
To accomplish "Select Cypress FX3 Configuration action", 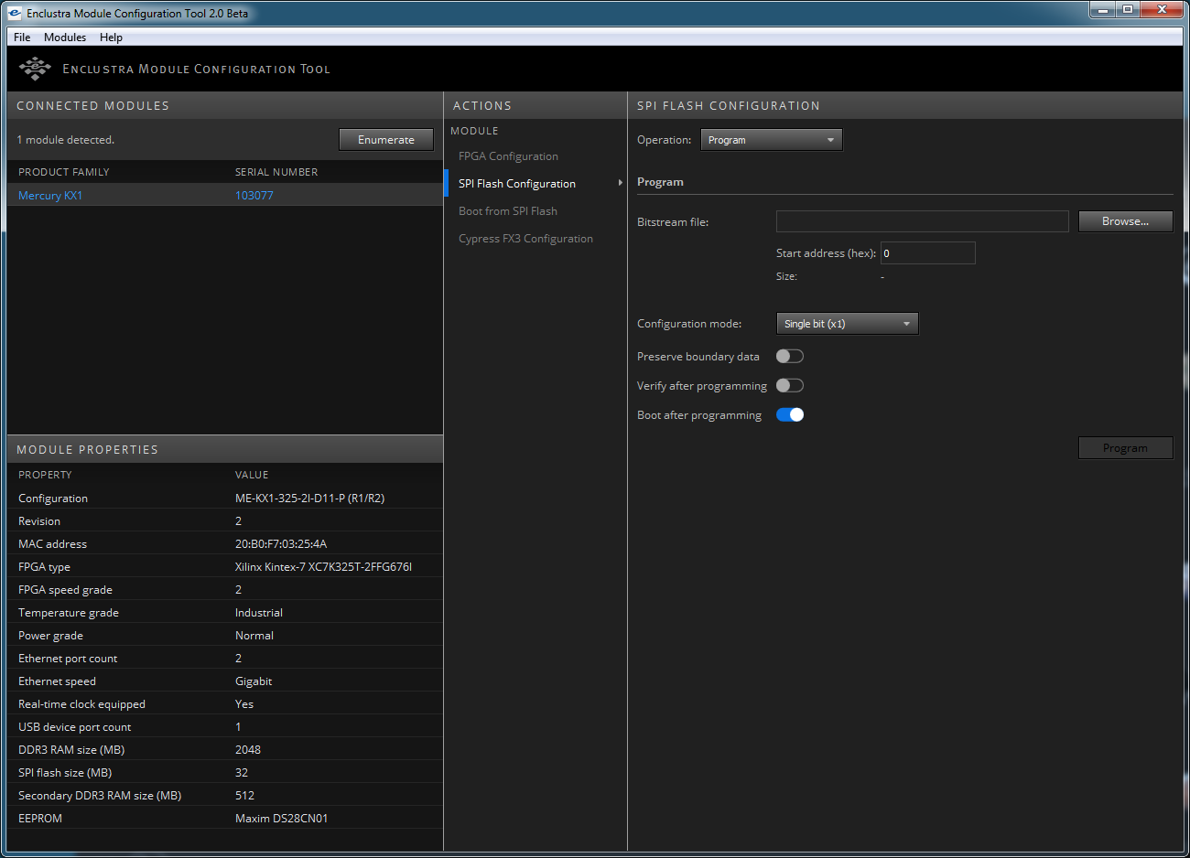I will pos(525,239).
